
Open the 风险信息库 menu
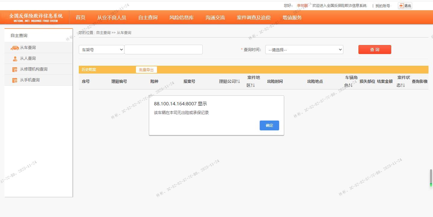pos(181,17)
